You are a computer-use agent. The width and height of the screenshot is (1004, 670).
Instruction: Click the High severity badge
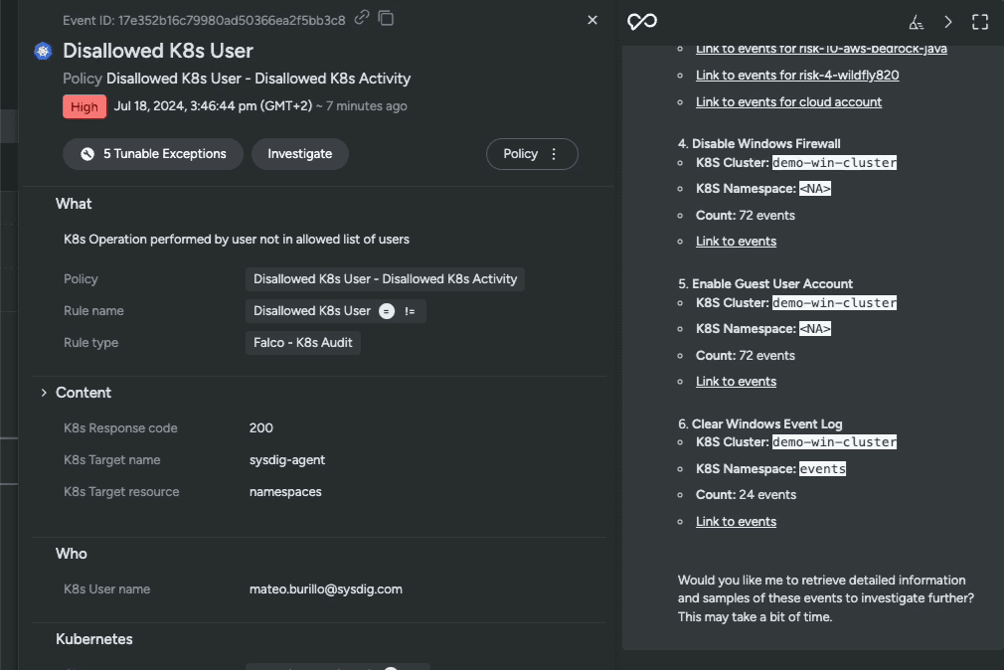(84, 106)
